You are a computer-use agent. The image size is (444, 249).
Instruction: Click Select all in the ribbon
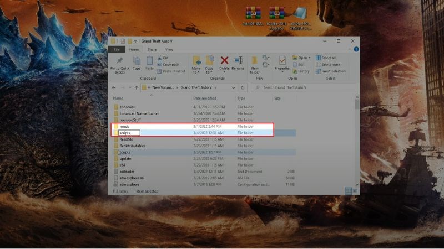(x=326, y=58)
